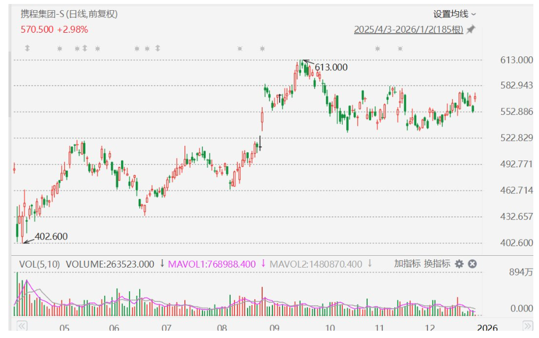Screen dimensions: 539x338
Task: Pin the 2025/4/3-2026/1/2 date range
Action: tap(471, 30)
